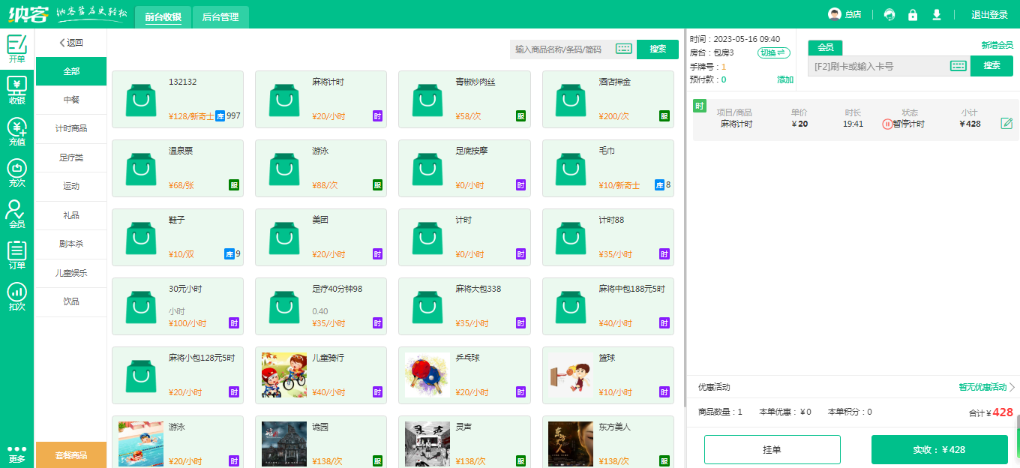
Task: Expand the 优惠活动 promotions arrow
Action: point(1011,387)
